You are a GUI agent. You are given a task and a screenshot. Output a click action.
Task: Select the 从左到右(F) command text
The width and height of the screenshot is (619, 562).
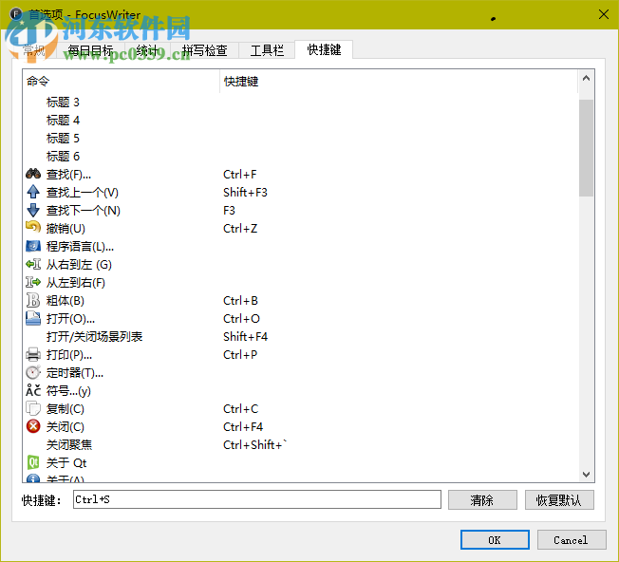(76, 283)
